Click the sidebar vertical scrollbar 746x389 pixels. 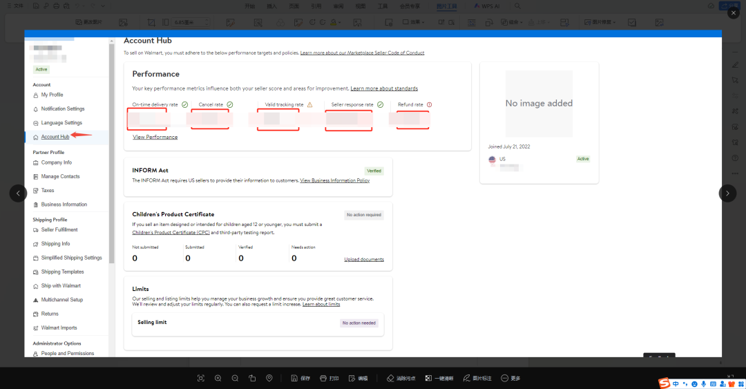111,153
